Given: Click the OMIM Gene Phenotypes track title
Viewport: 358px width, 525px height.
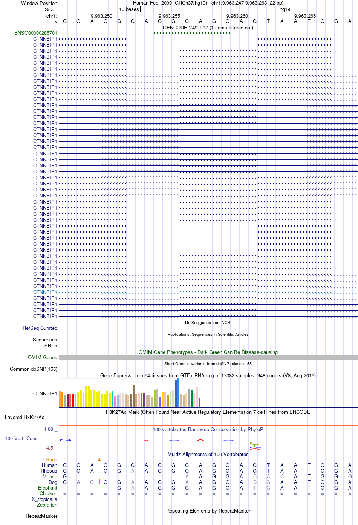Looking at the screenshot, I should [x=208, y=352].
